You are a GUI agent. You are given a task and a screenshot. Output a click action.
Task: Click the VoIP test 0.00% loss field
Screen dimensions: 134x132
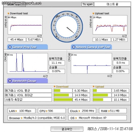pos(121,71)
